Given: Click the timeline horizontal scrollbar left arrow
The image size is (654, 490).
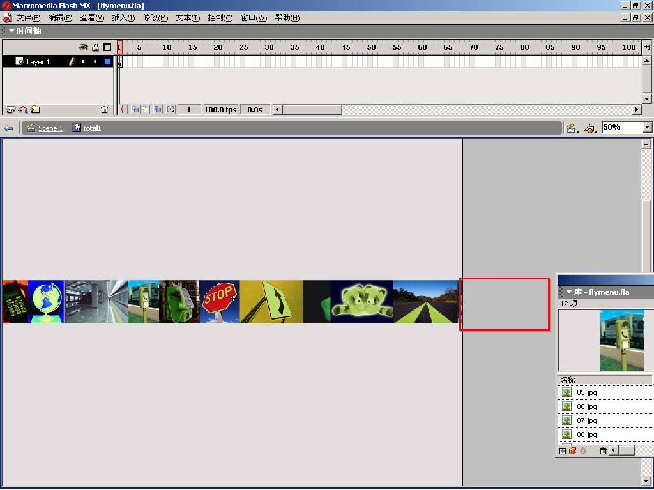Looking at the screenshot, I should [x=277, y=110].
